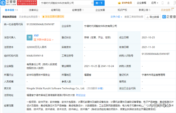Clear the search box with the X icon

(92, 3)
